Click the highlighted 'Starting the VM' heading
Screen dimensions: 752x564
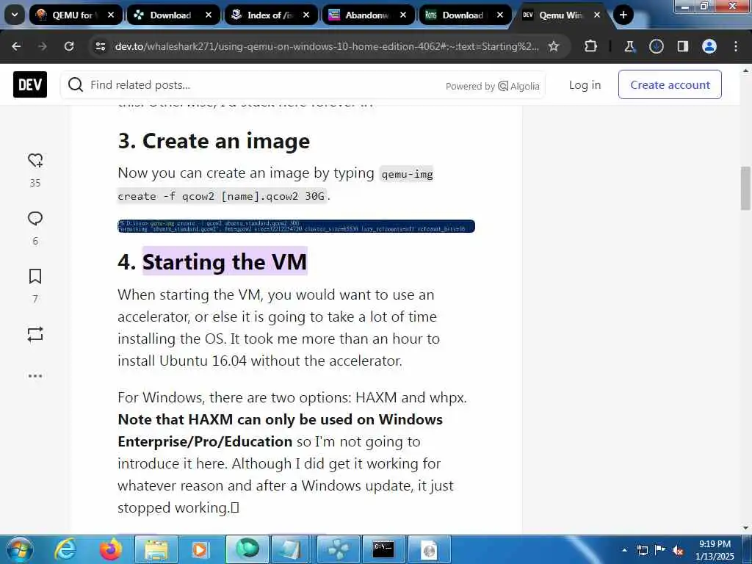click(225, 262)
